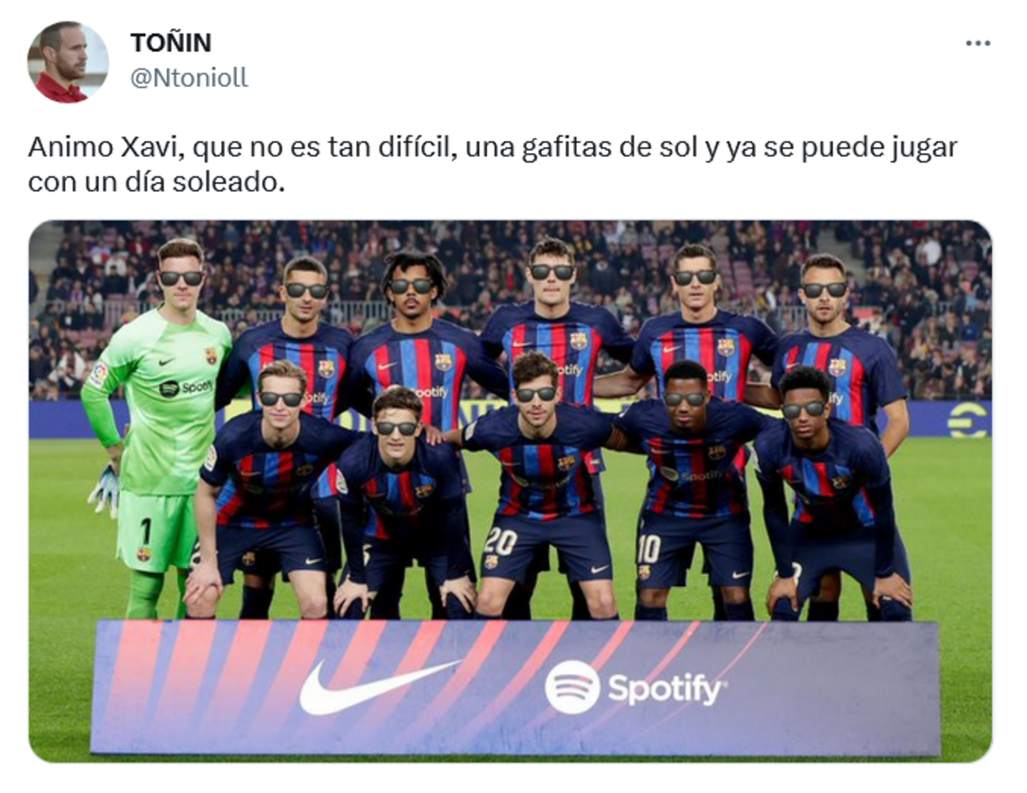The image size is (1027, 793).
Task: Click TOÑIN's round profile avatar
Action: click(x=68, y=62)
